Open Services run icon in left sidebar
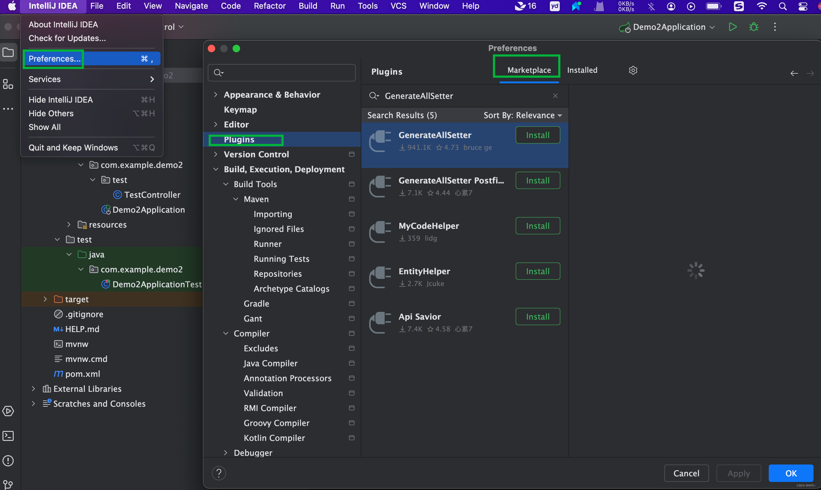 pos(8,411)
